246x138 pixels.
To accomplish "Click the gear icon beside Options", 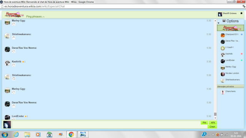I will [224, 21].
